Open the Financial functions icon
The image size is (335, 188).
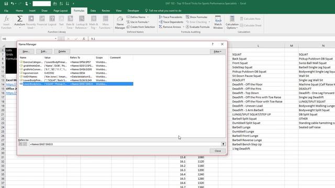coord(42,19)
